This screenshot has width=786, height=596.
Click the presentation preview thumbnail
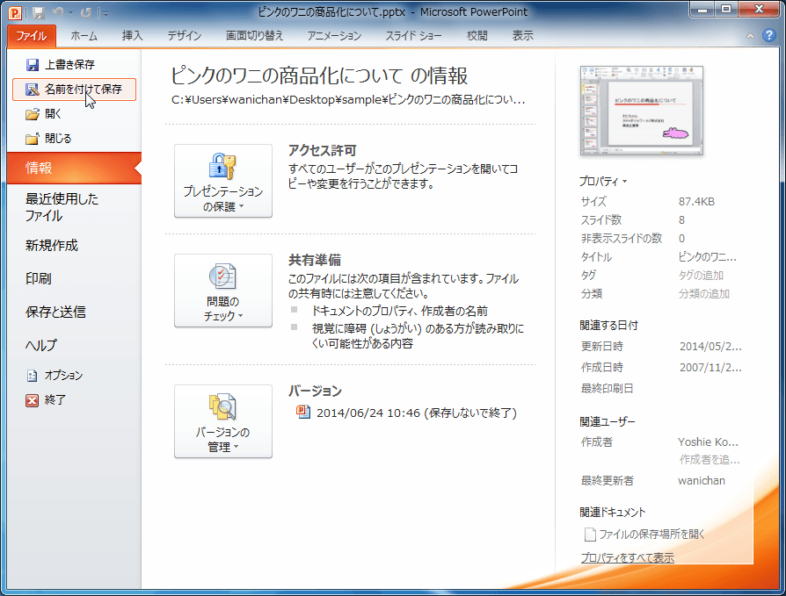[x=641, y=111]
